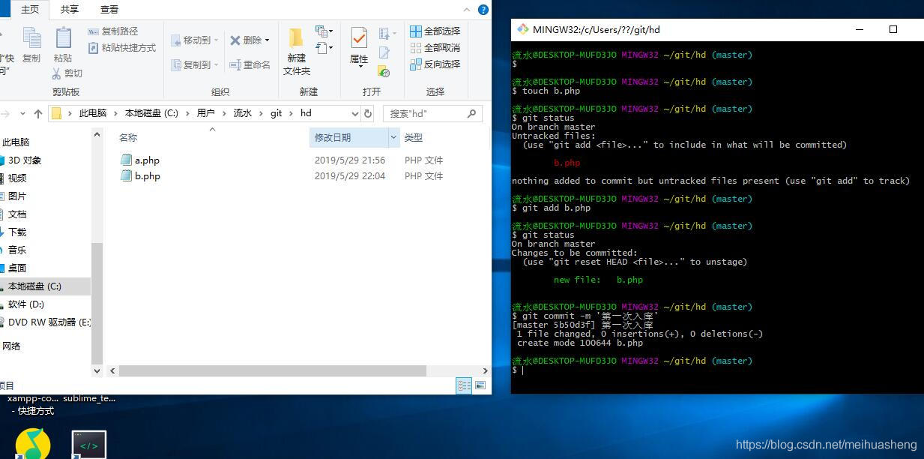Select 下载 in navigation pane

coord(17,232)
